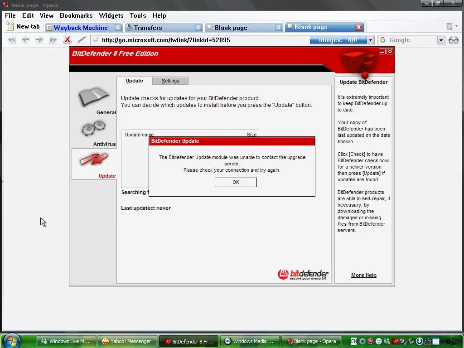Click the blue download arrow tray icon
Screen dimensions: 464x348
coord(419,341)
